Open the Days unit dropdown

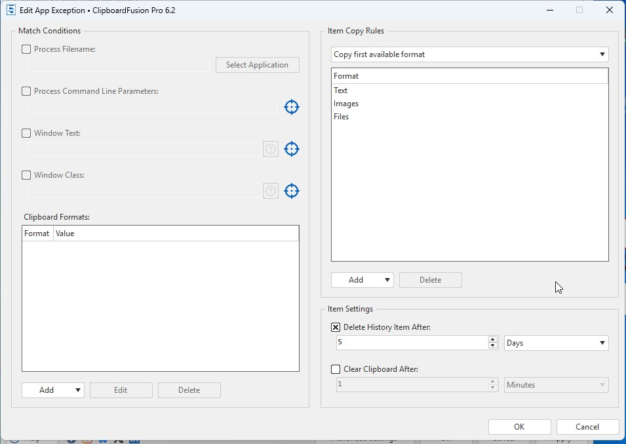[x=556, y=343]
